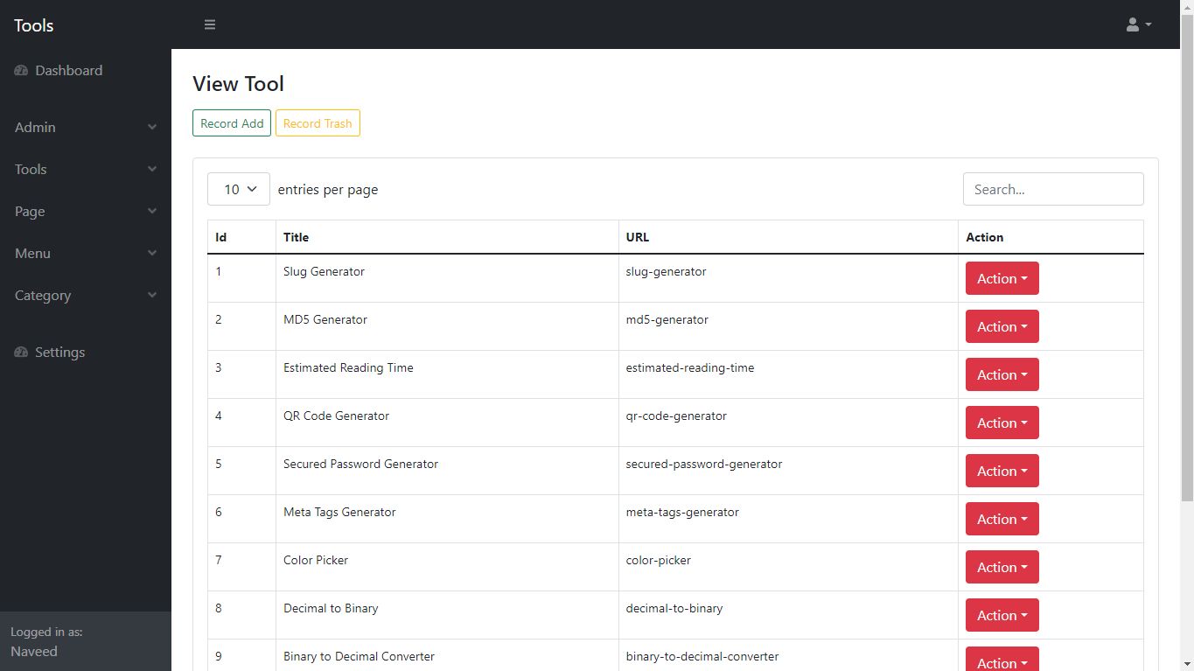
Task: Open the entries per page dropdown
Action: (238, 189)
